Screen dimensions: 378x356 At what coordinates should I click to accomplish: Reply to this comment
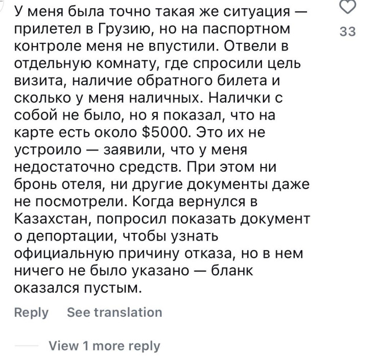coord(31,313)
